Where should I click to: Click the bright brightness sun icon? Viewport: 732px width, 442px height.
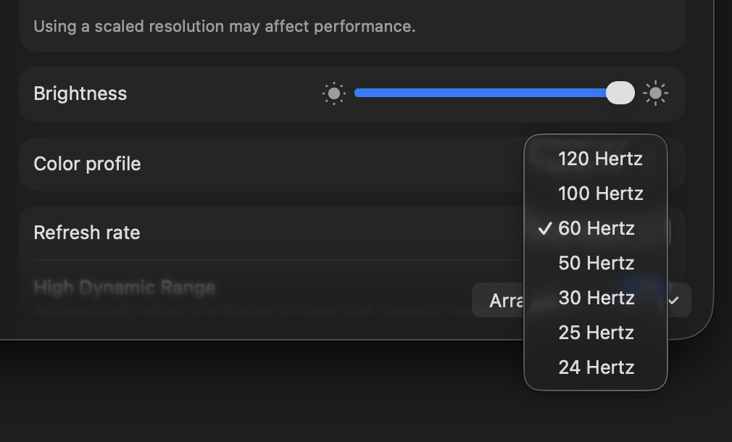coord(656,93)
